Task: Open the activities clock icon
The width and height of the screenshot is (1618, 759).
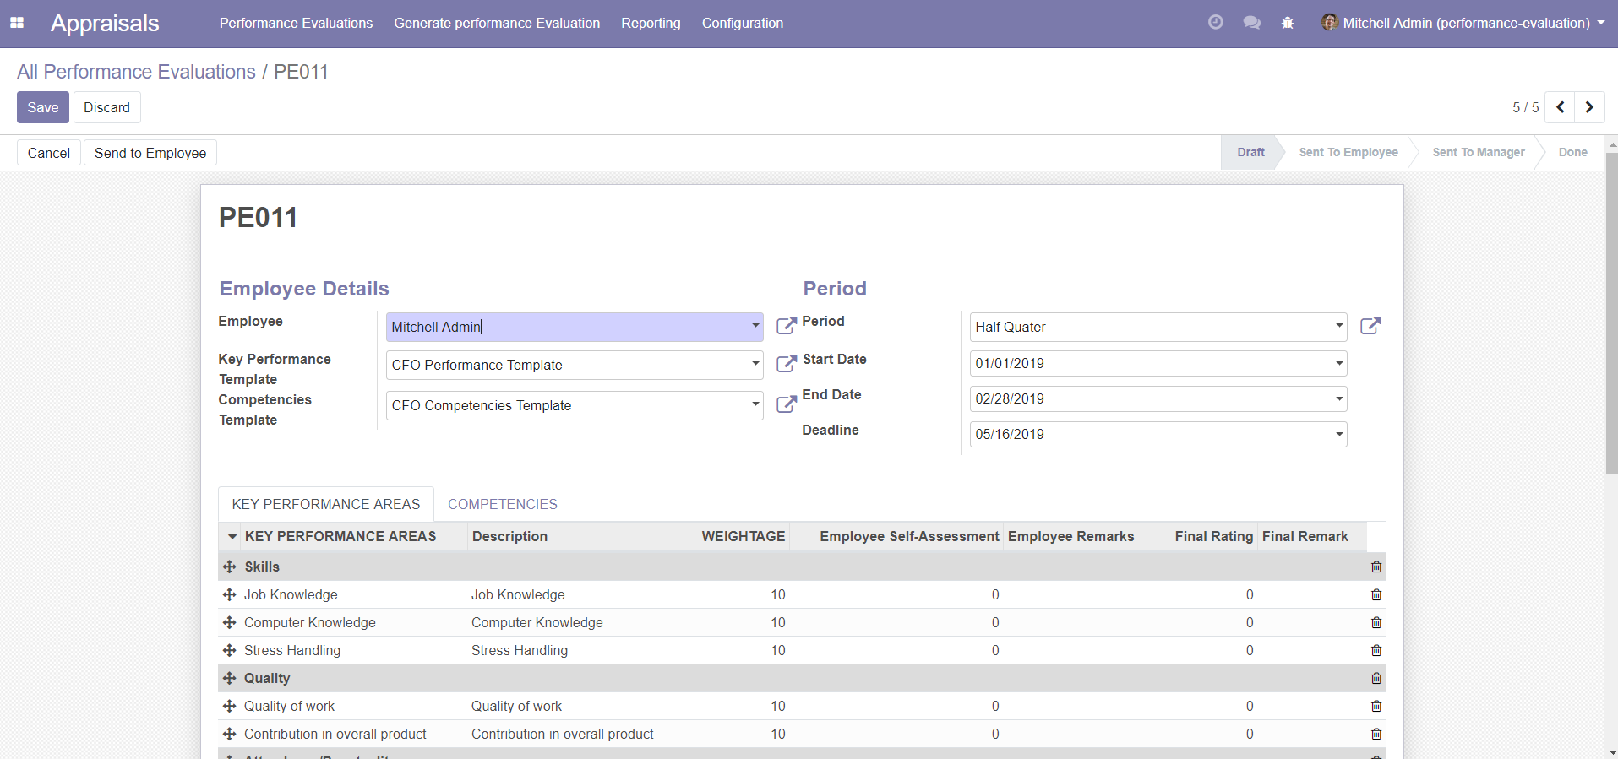Action: pyautogui.click(x=1215, y=23)
